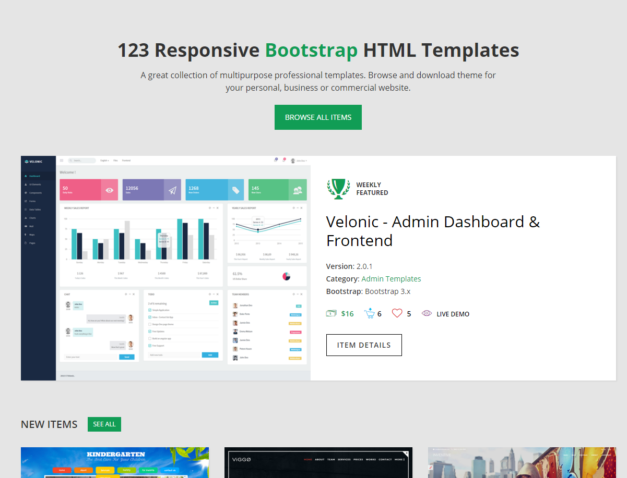Viewport: 627px width, 478px height.
Task: Like the template via the heart icon
Action: pos(397,313)
